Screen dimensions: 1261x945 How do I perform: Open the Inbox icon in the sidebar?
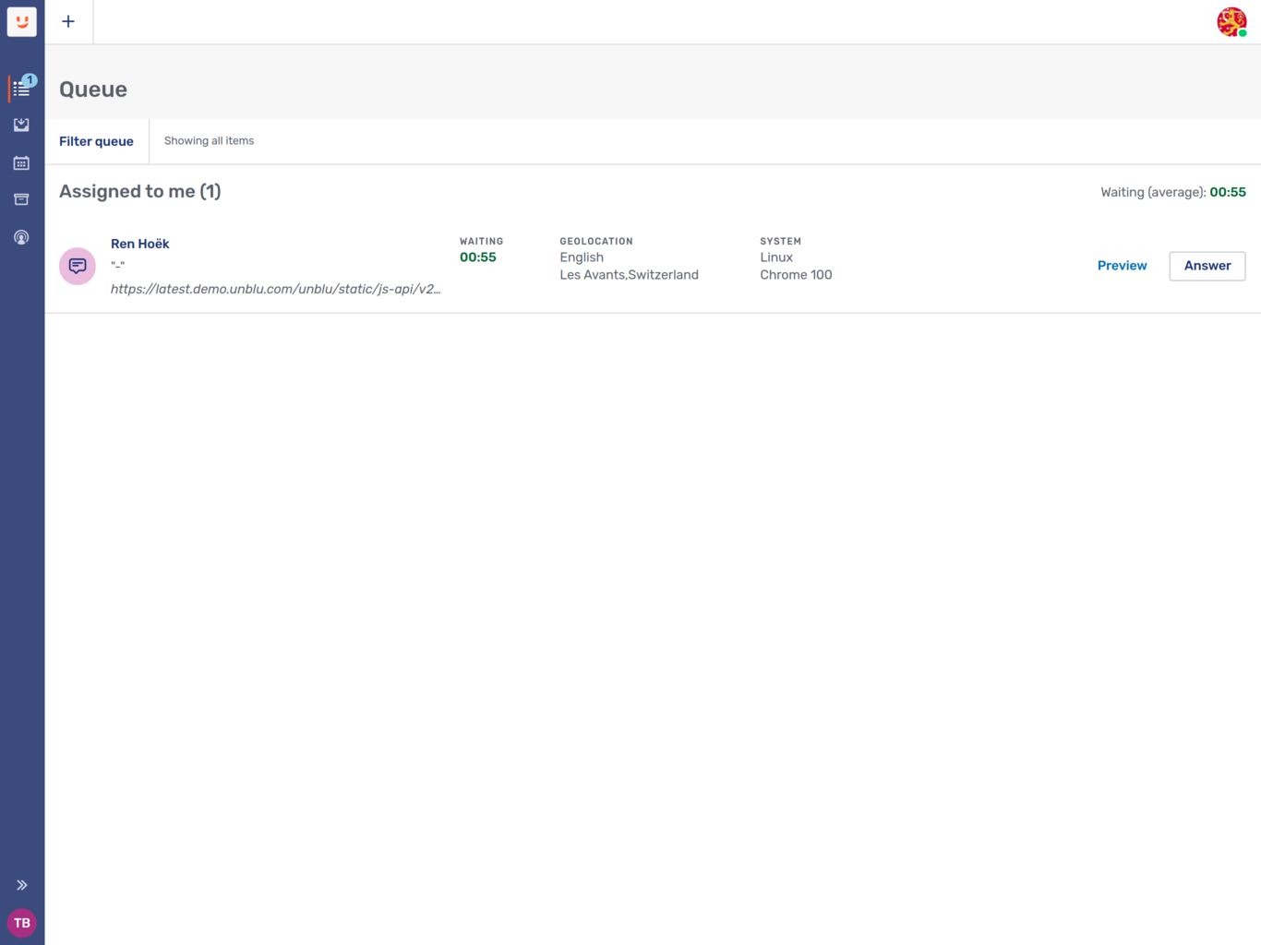click(21, 125)
